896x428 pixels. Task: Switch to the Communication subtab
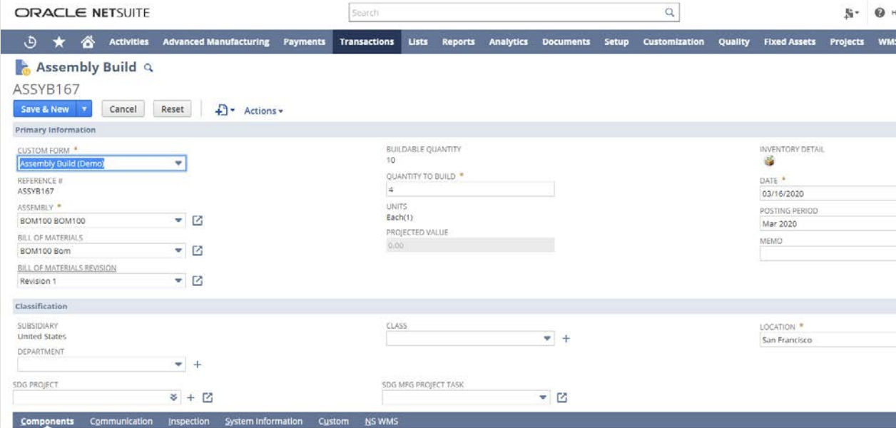click(121, 422)
